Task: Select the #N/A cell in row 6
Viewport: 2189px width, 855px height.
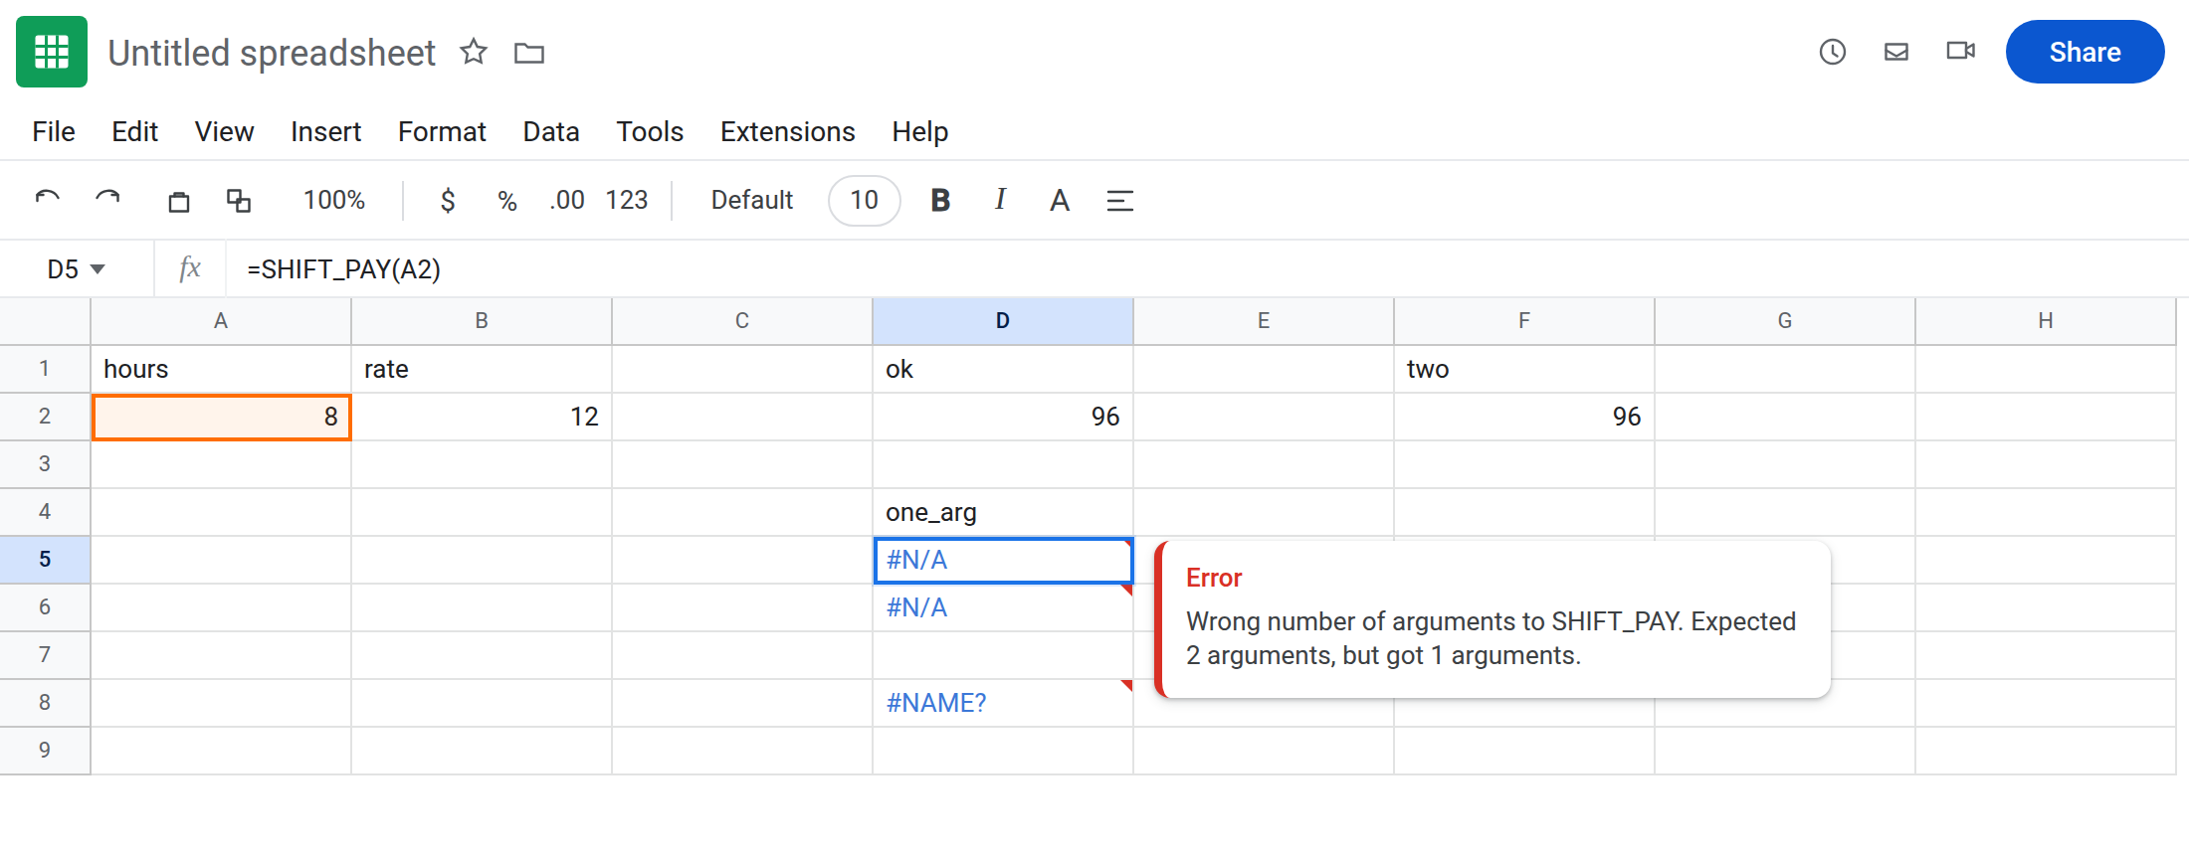Action: point(1003,607)
